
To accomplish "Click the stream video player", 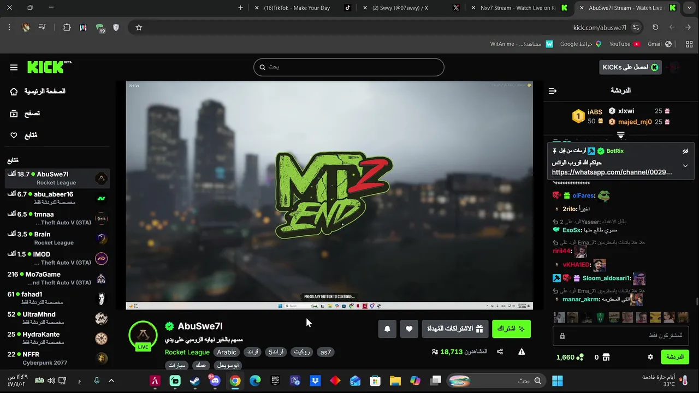I will point(329,195).
